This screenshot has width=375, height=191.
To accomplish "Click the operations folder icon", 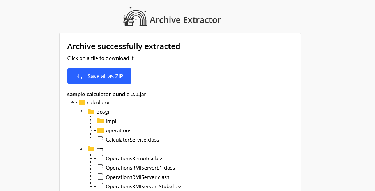I will click(x=101, y=131).
